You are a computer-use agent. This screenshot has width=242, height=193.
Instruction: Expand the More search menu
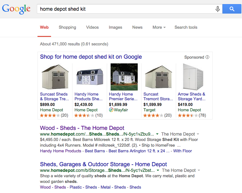[x=159, y=27]
